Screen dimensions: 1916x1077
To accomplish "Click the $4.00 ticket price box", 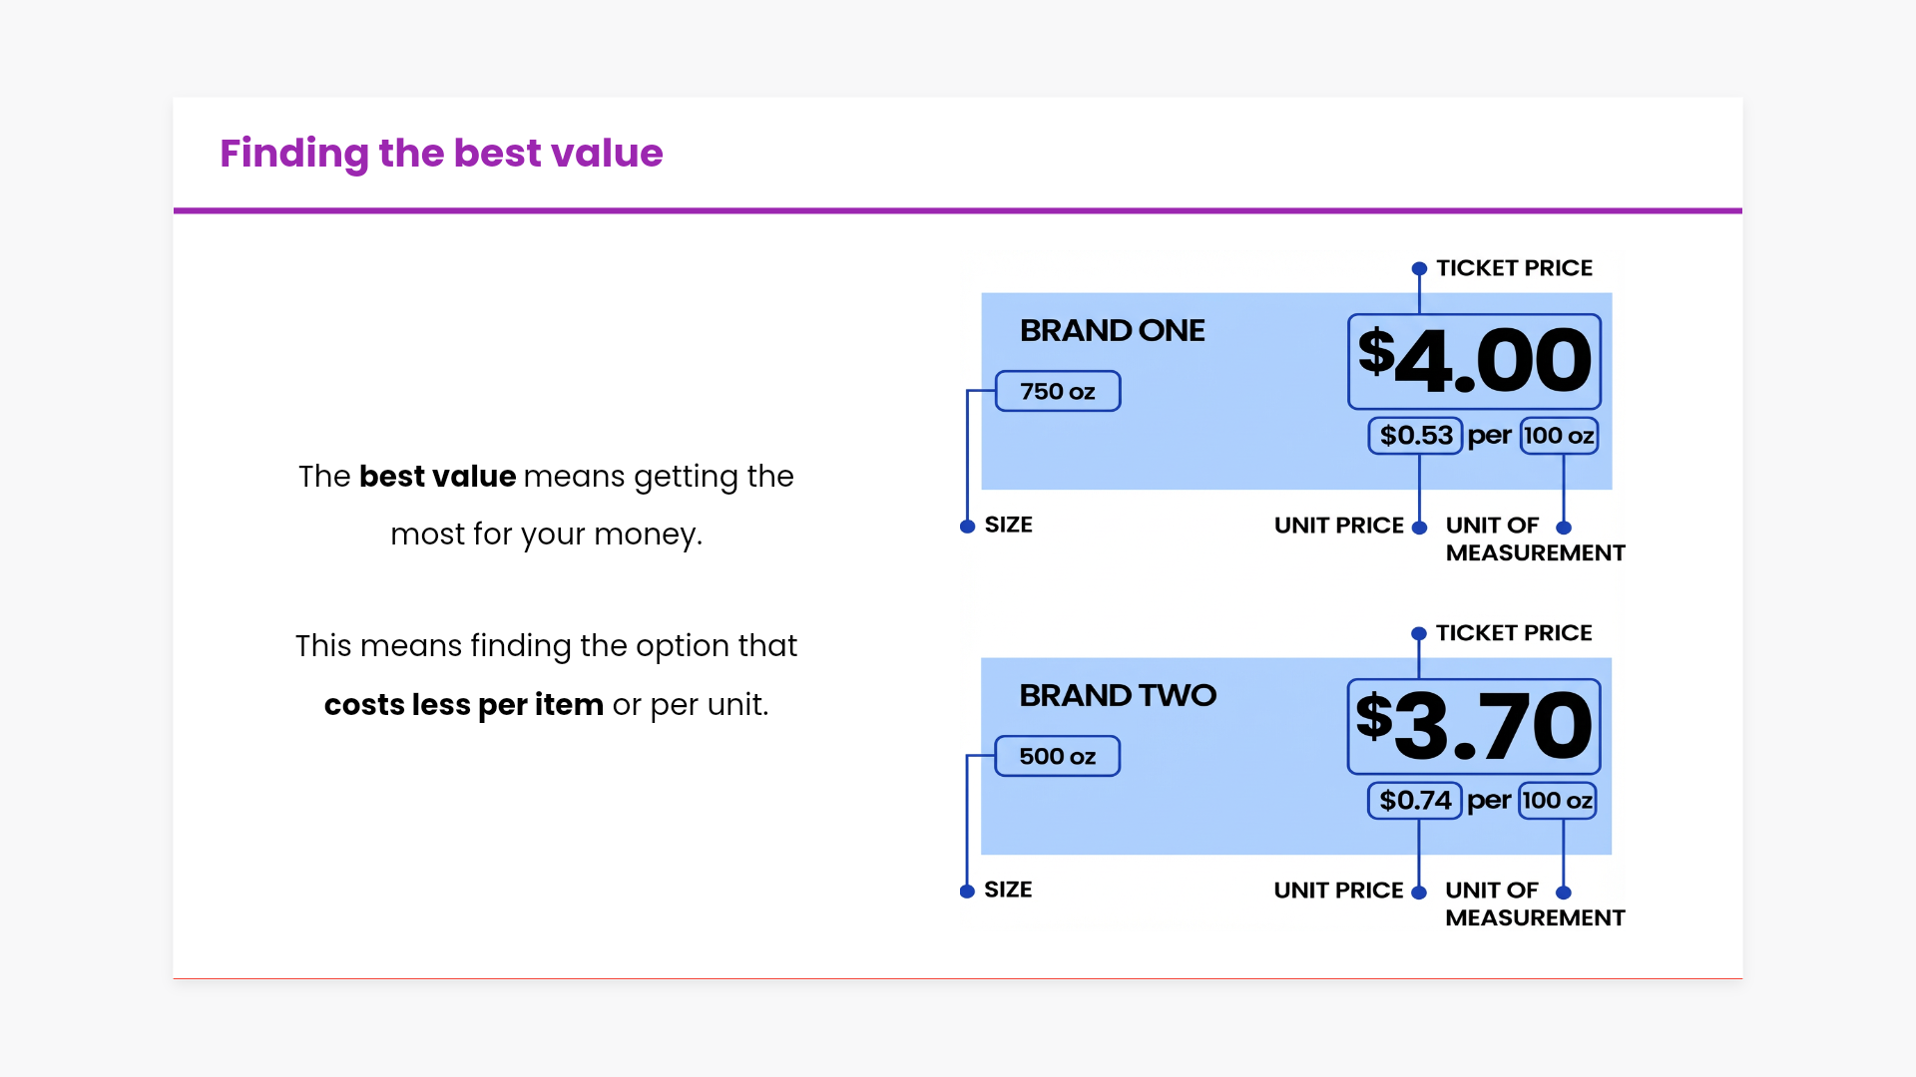I will [x=1473, y=361].
